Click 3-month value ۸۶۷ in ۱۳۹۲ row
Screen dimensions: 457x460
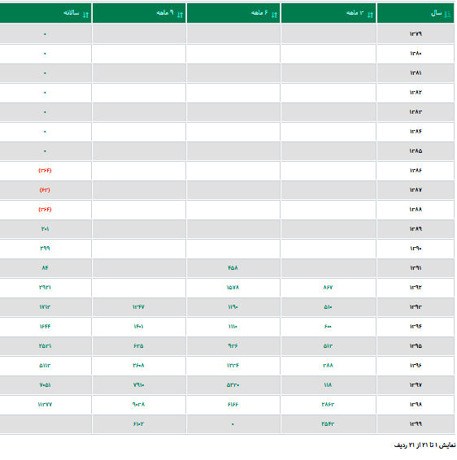click(328, 287)
